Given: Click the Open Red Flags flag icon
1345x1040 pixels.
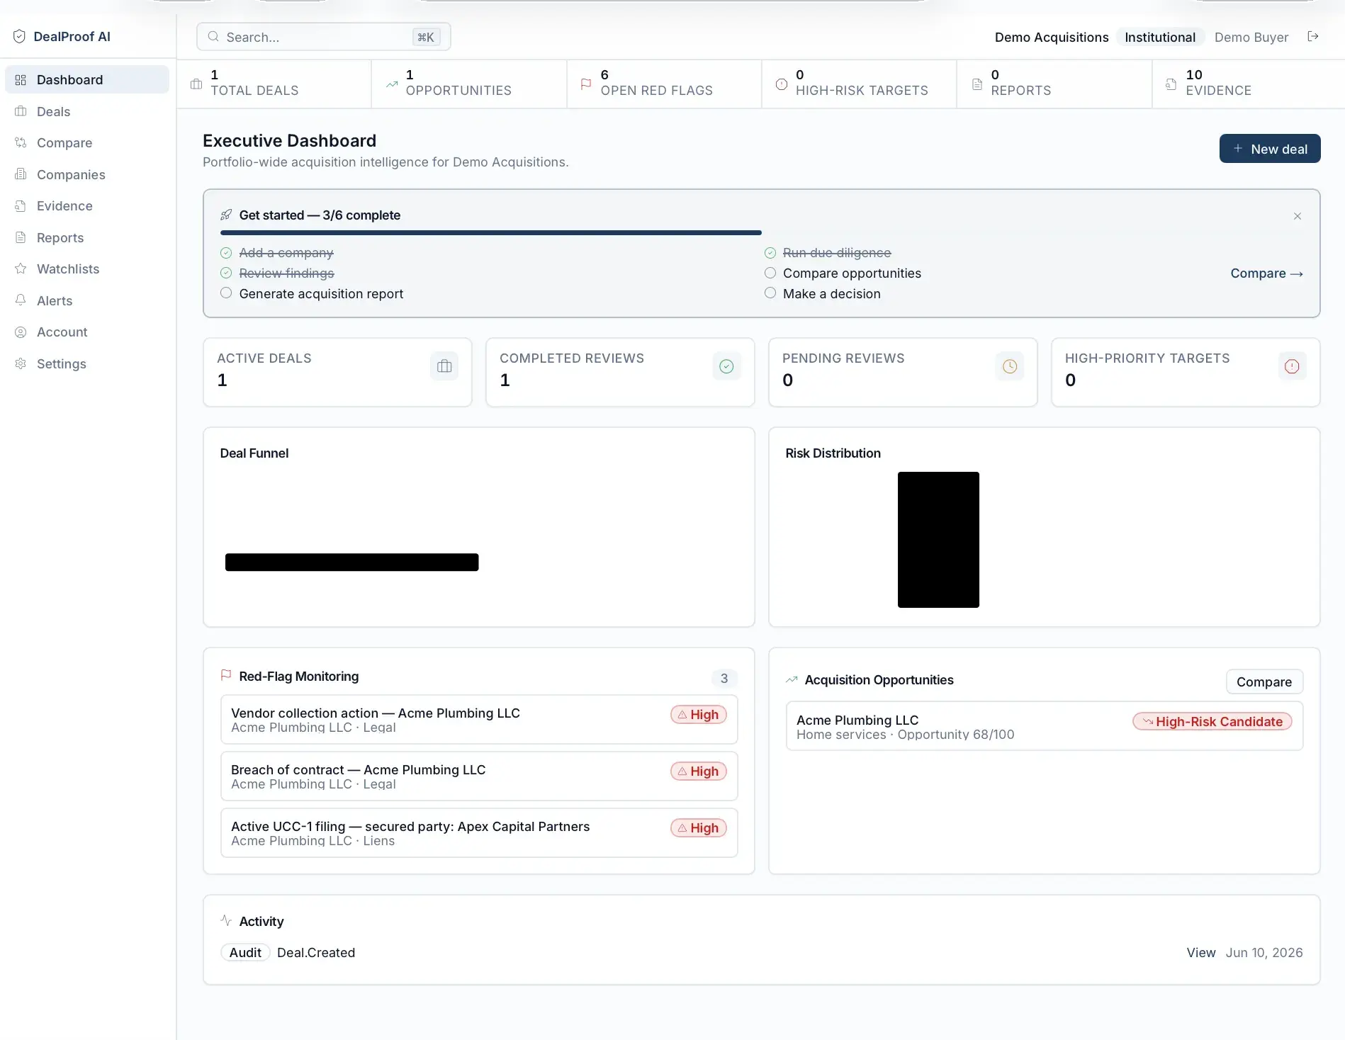Looking at the screenshot, I should click(x=586, y=84).
